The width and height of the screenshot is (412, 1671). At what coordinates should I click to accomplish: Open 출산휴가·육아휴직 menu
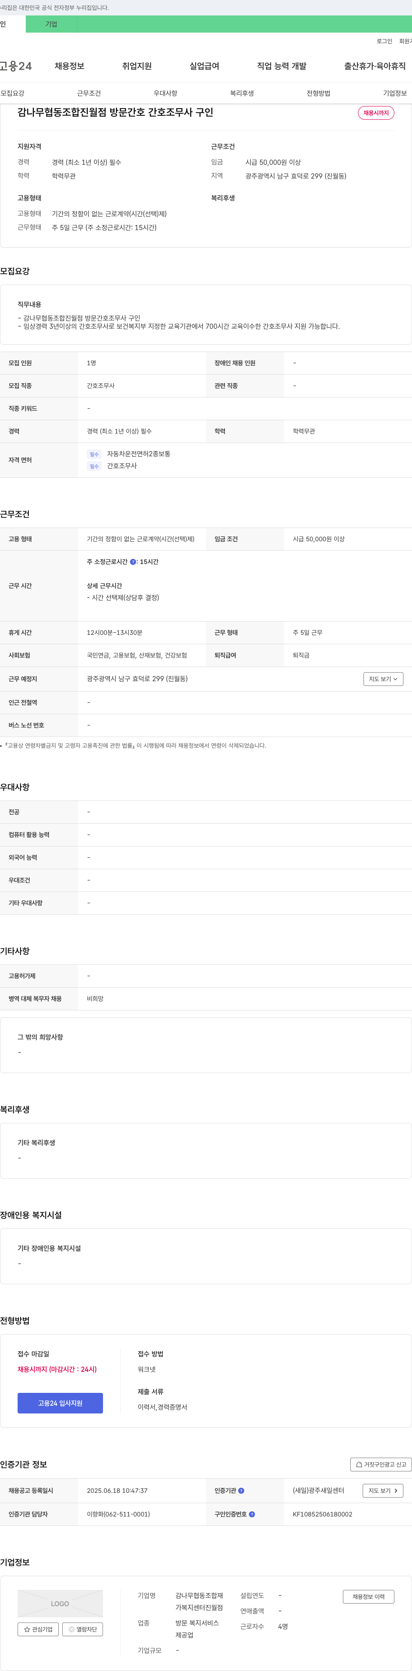[x=375, y=66]
